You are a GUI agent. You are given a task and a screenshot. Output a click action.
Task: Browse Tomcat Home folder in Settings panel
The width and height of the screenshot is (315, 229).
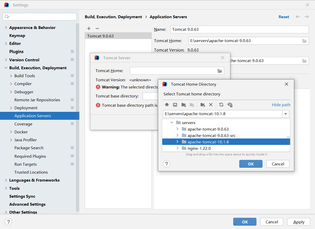304,41
